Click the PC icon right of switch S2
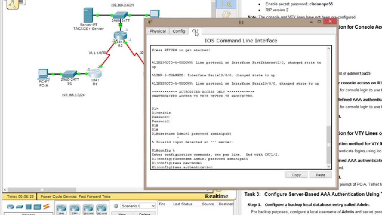Viewport: 382px width, 215px height. pyautogui.click(x=155, y=14)
